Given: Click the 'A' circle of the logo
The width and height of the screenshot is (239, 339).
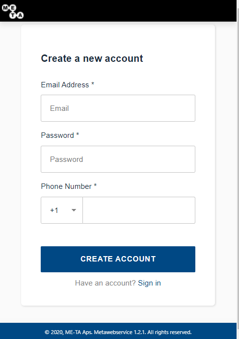Looking at the screenshot, I should pos(20,15).
